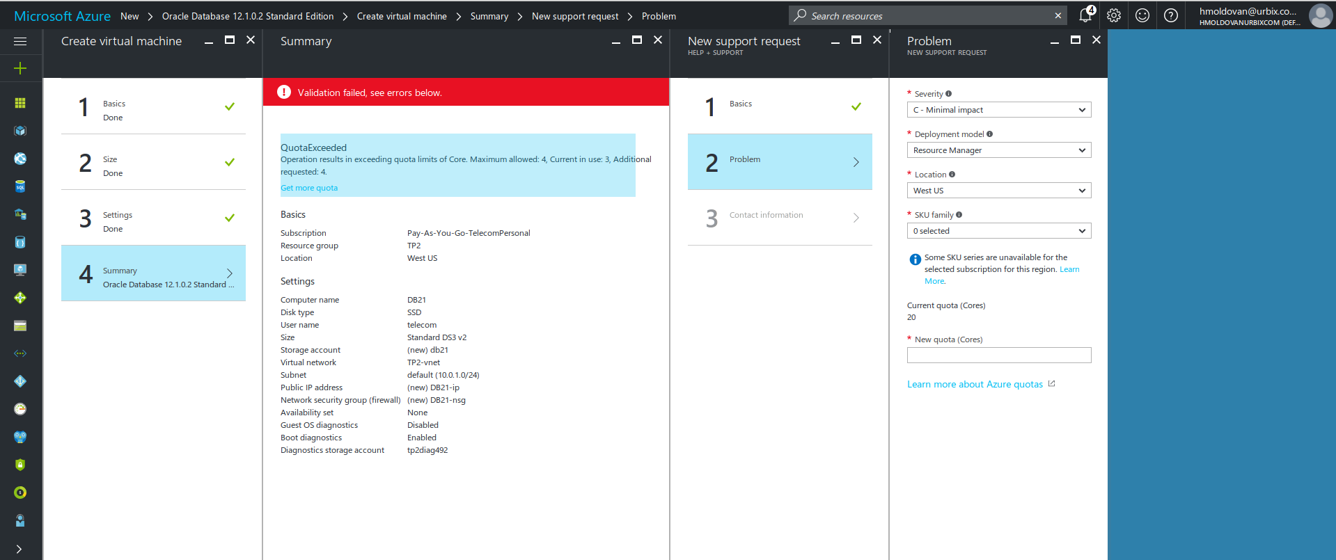Screen dimensions: 1336x560
Task: Clear the search resources field
Action: coord(1058,15)
